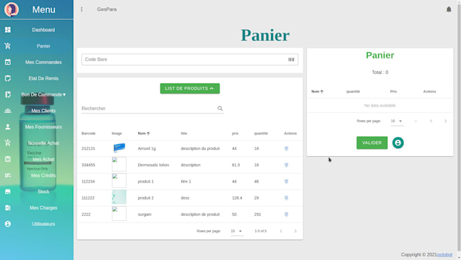
Task: Click the prix column header
Action: [x=235, y=133]
